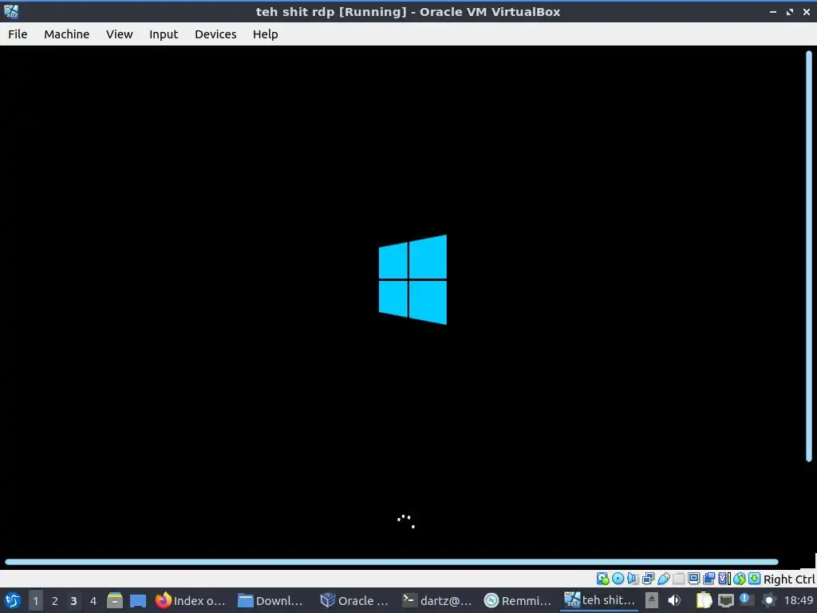Click the horizontal scrollbar of the VM view

pyautogui.click(x=391, y=562)
